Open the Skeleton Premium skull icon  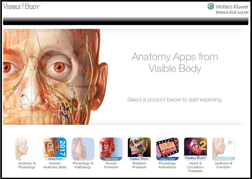pos(139,149)
